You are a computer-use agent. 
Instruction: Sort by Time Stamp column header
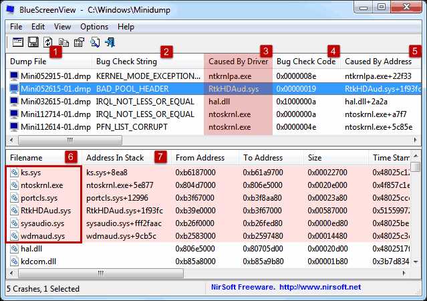pos(390,158)
